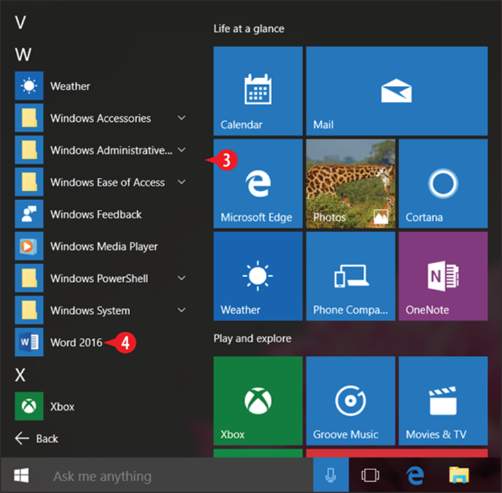Open the Calendar tile
This screenshot has height=493, width=502.
[x=258, y=91]
